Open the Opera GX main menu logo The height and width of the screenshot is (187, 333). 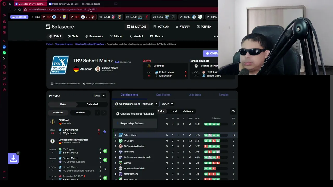[4, 4]
